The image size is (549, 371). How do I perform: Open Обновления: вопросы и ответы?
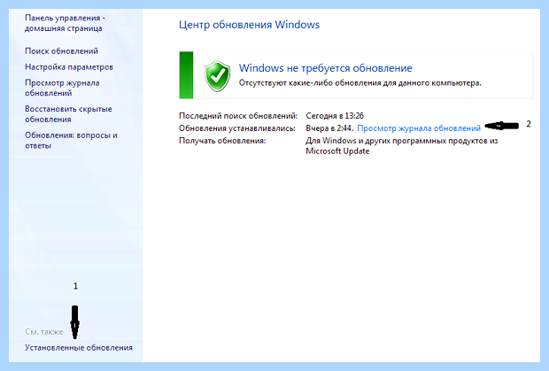coord(71,141)
